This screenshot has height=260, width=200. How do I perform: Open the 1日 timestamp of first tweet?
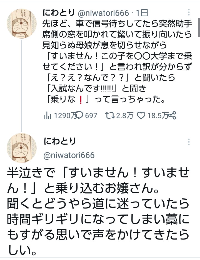point(142,13)
